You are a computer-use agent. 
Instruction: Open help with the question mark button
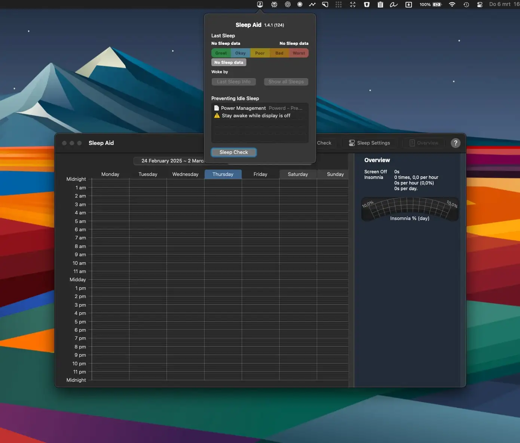point(455,143)
